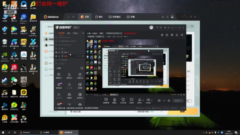
Task: Click WeGame back arrow
Action: pos(68,17)
